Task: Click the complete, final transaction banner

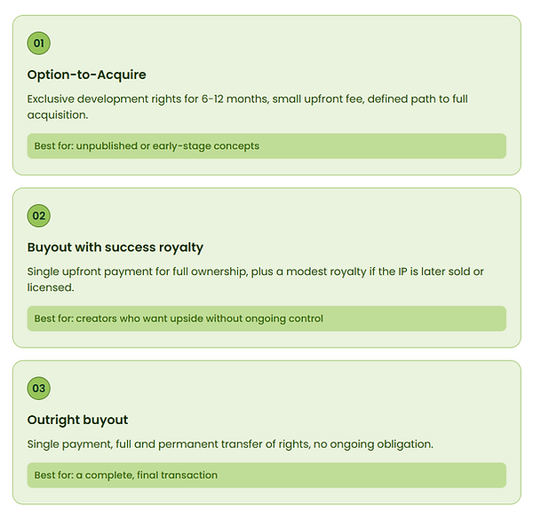Action: point(266,475)
